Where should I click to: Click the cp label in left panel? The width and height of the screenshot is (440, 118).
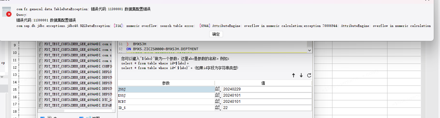[3, 63]
